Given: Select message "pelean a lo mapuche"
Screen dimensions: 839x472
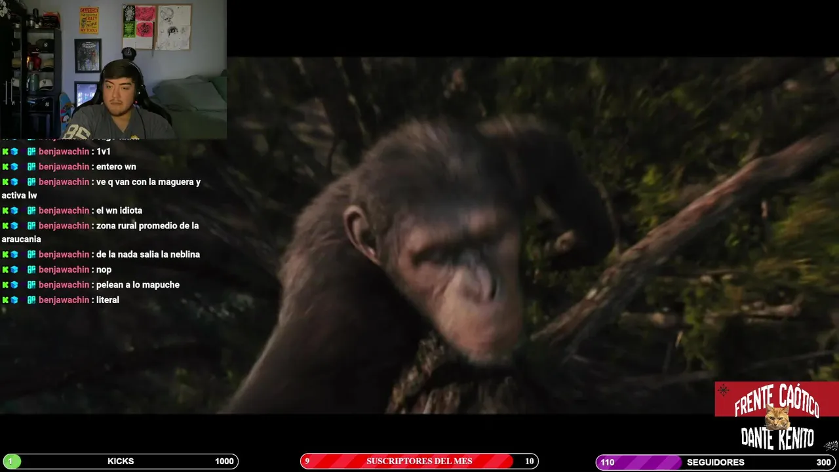Looking at the screenshot, I should pyautogui.click(x=138, y=285).
